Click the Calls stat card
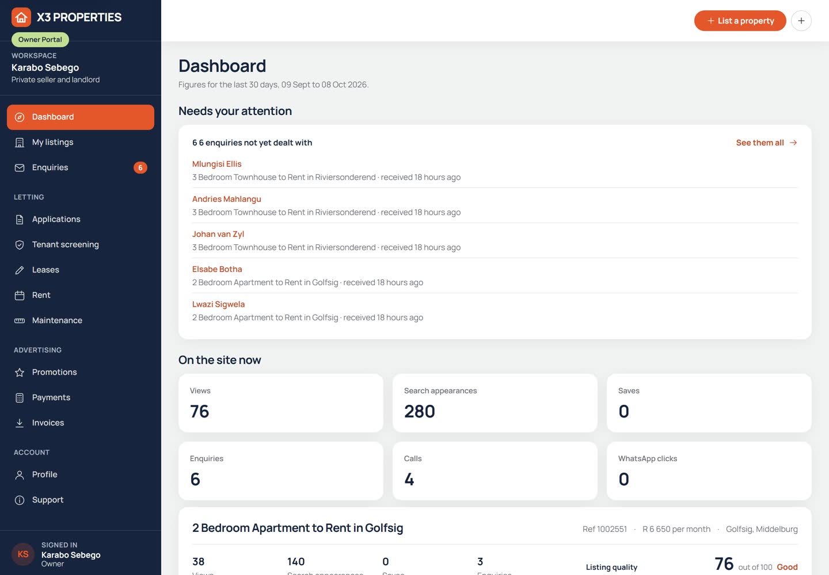 click(x=495, y=471)
